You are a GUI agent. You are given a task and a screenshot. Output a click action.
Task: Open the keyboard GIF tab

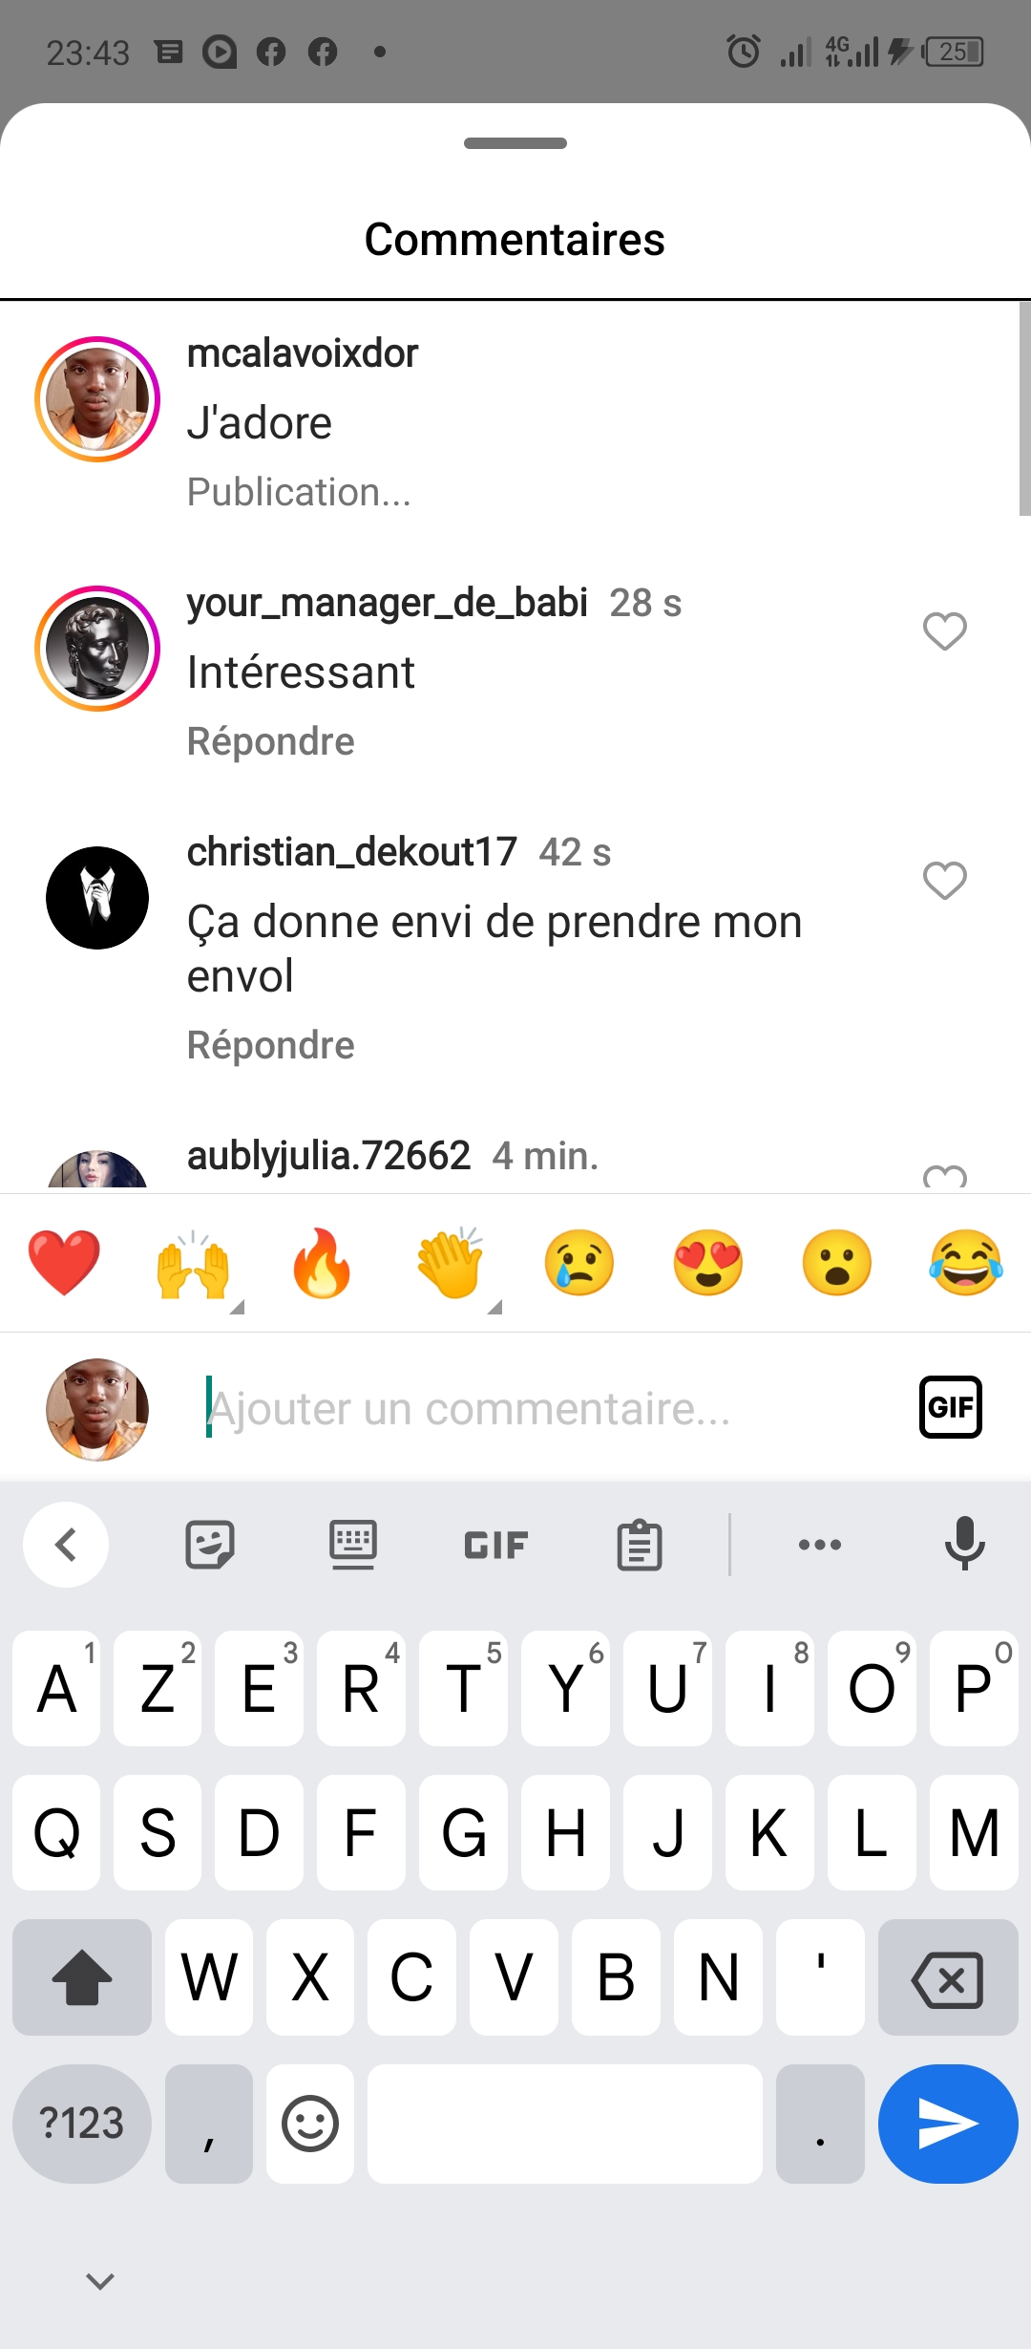[x=495, y=1545]
